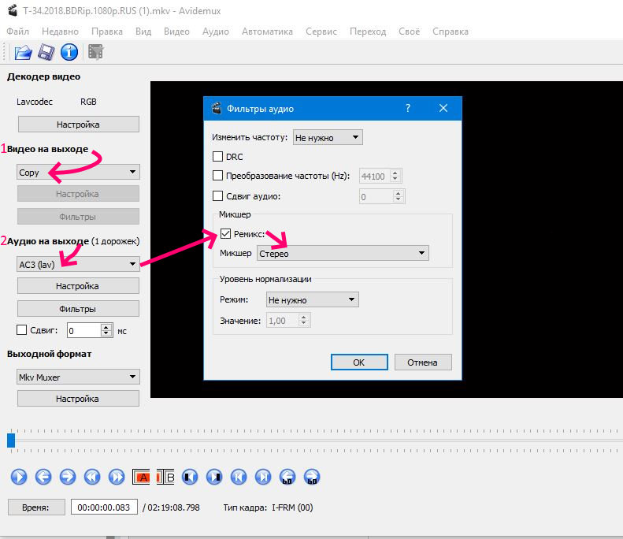The height and width of the screenshot is (539, 623).
Task: Check the Сдвиг аудио checkbox
Action: pyautogui.click(x=217, y=196)
